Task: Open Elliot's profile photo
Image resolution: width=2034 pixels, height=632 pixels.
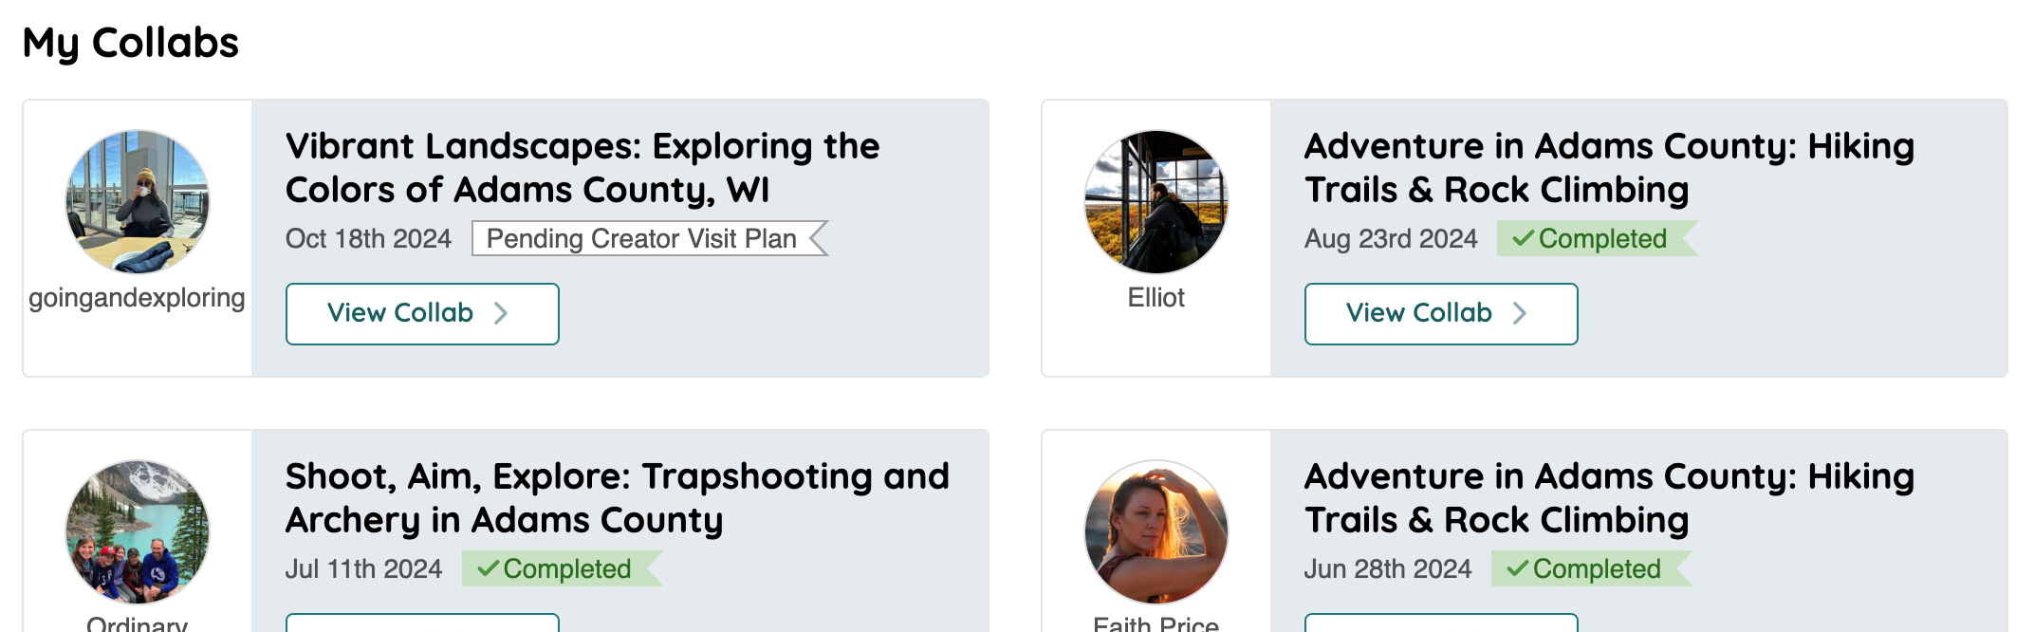Action: point(1156,202)
